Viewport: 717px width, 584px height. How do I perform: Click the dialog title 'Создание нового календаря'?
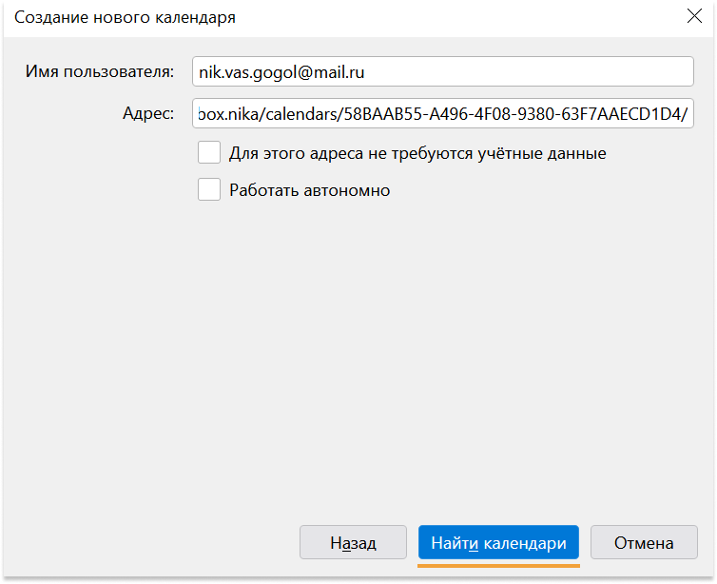125,17
